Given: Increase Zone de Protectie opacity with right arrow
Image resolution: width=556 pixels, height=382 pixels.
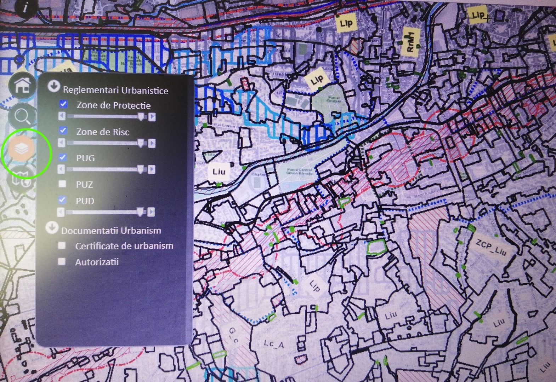Looking at the screenshot, I should [x=152, y=117].
